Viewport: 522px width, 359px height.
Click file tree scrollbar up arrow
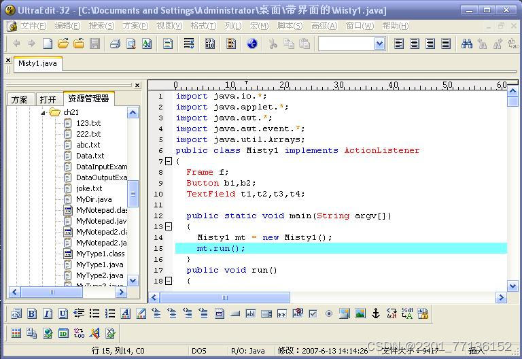(133, 113)
